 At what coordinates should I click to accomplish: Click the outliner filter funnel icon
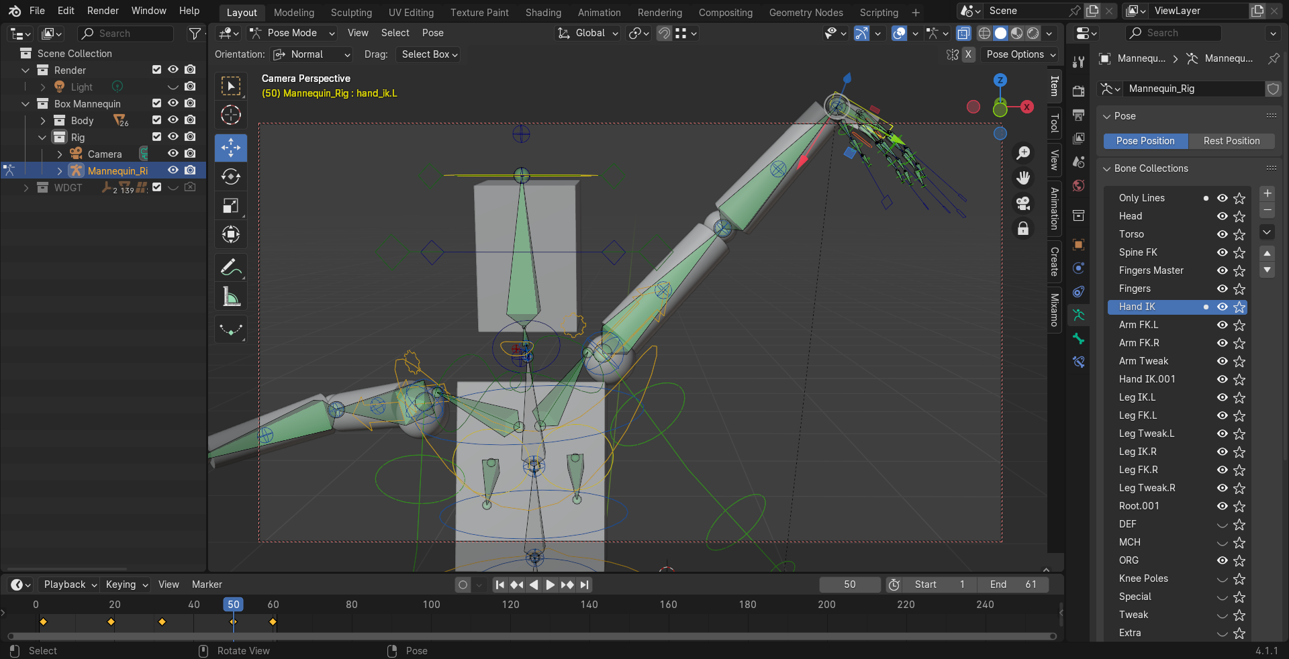(195, 34)
